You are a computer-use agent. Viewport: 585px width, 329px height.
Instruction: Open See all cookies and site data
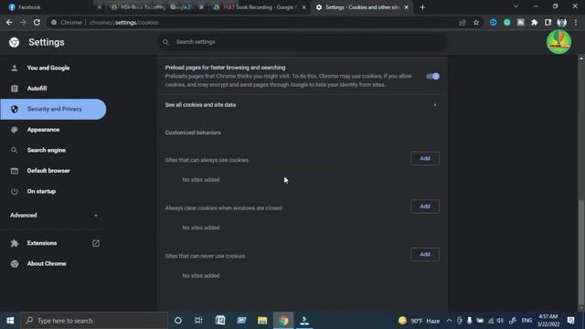pyautogui.click(x=303, y=105)
